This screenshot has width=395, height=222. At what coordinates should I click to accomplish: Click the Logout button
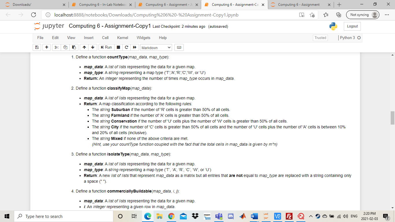[352, 26]
